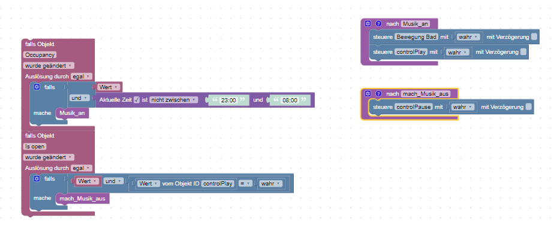Enable mit Verzögerung for Bewegung Bad

pos(534,37)
